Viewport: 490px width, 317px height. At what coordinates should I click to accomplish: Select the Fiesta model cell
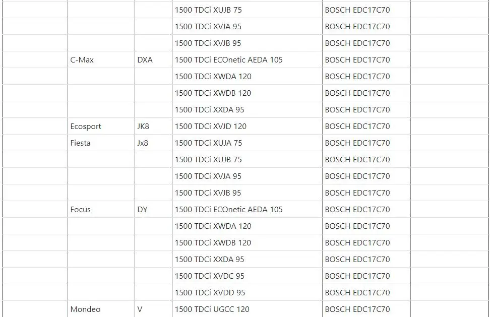pos(101,143)
